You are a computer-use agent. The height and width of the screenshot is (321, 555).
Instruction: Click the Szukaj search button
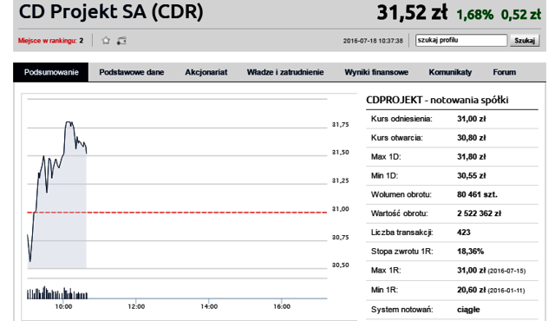[x=525, y=41]
